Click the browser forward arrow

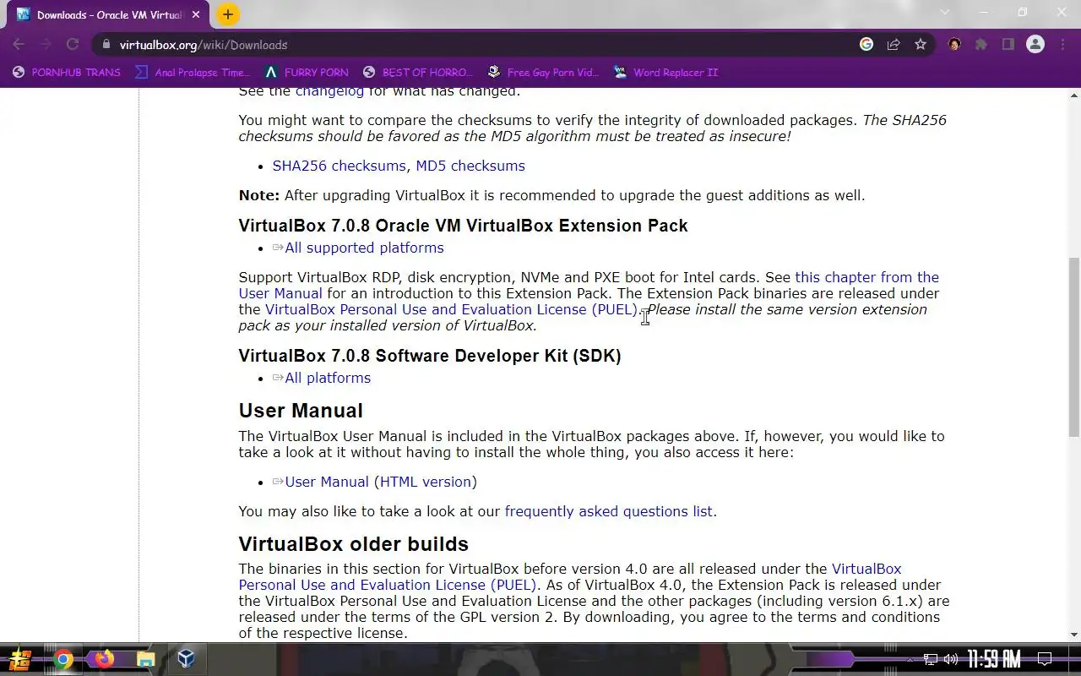pyautogui.click(x=46, y=45)
